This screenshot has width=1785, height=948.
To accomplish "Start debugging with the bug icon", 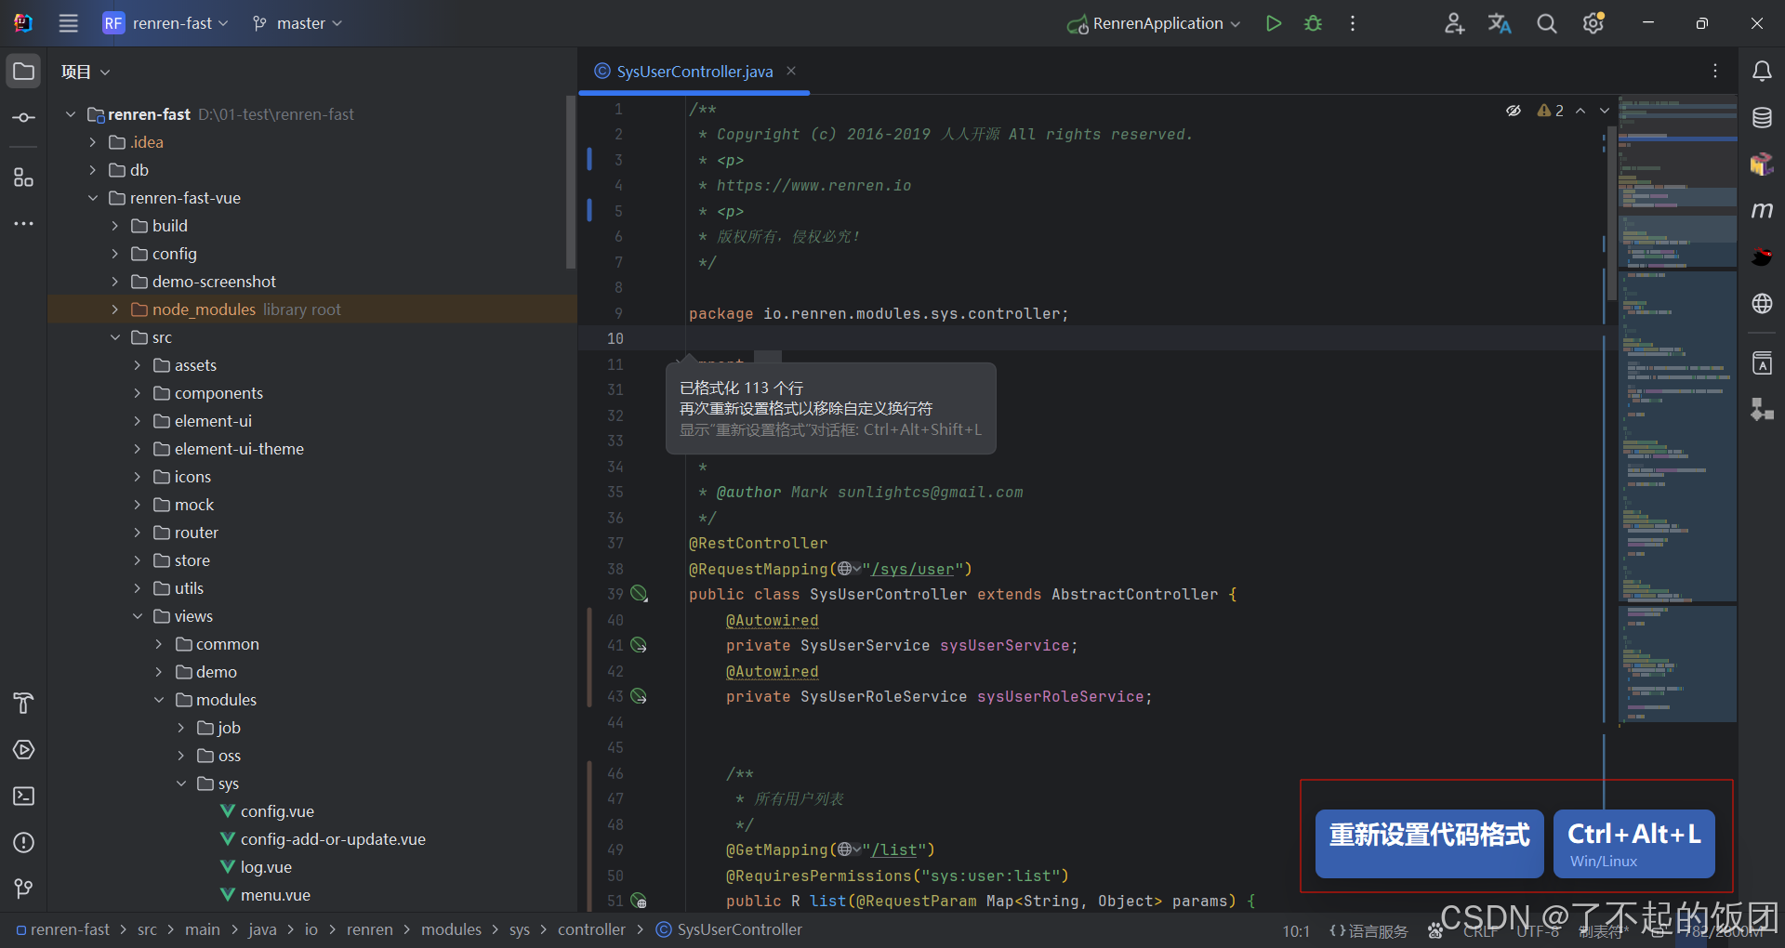I will pos(1313,23).
